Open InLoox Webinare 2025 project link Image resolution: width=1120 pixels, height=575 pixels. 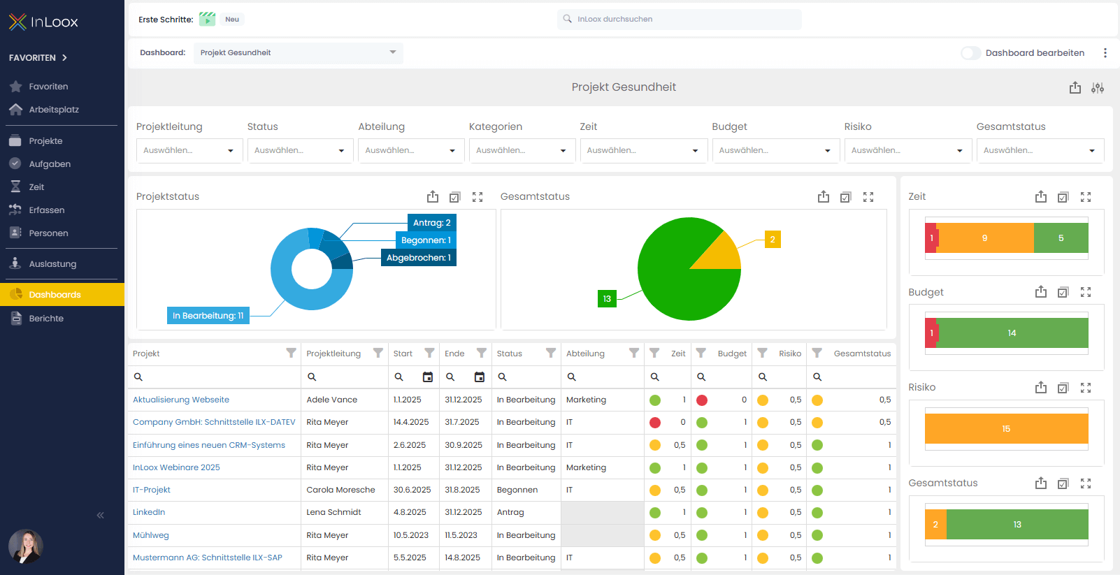pyautogui.click(x=176, y=467)
